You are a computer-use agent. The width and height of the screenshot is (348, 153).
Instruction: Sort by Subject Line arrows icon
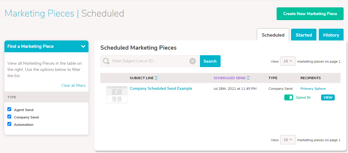pos(156,78)
